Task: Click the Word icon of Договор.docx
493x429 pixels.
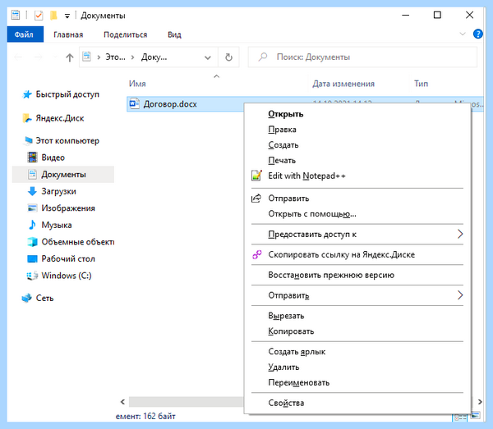Action: click(134, 103)
